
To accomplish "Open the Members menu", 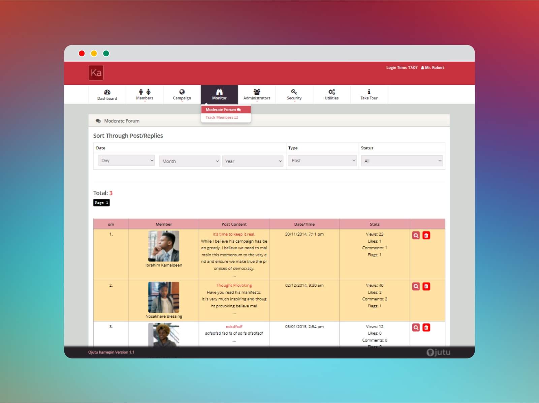I will (145, 95).
